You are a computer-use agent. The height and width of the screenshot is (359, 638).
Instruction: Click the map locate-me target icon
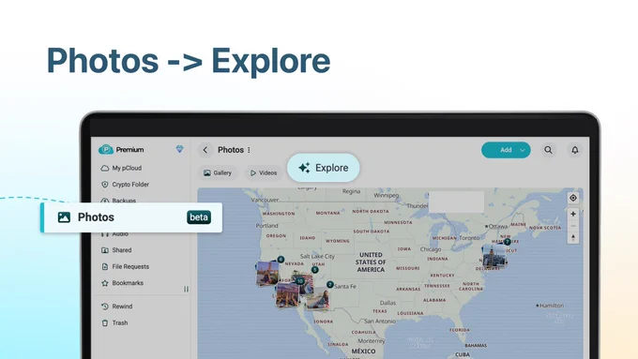click(x=573, y=198)
